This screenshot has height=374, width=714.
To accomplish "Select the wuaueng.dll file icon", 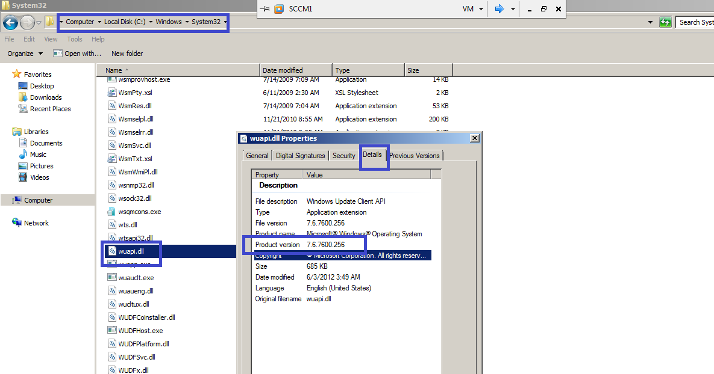I will tap(112, 291).
